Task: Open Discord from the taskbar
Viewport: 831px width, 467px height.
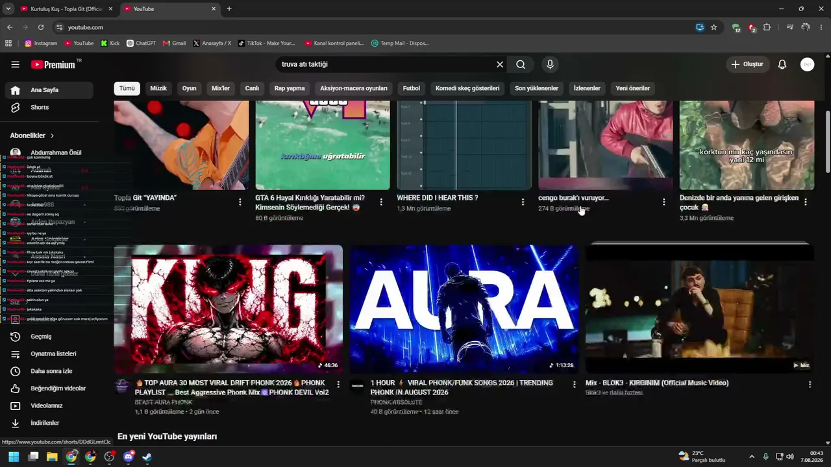Action: 128,457
